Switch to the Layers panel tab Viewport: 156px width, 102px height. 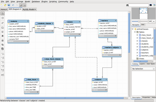point(142,64)
